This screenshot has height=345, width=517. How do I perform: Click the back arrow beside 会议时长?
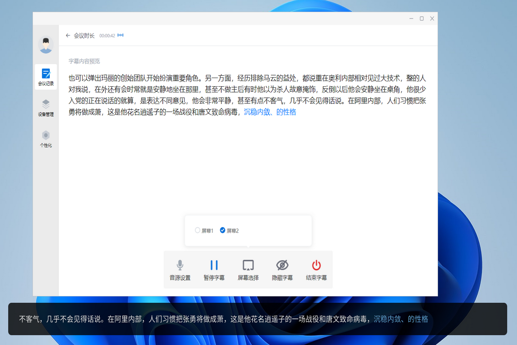[x=67, y=35]
